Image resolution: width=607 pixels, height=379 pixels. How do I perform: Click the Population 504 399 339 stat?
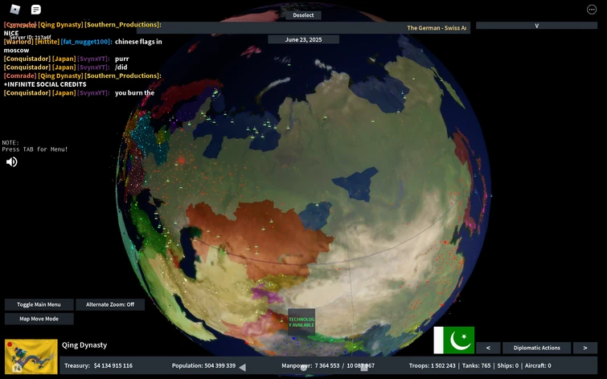pyautogui.click(x=203, y=365)
